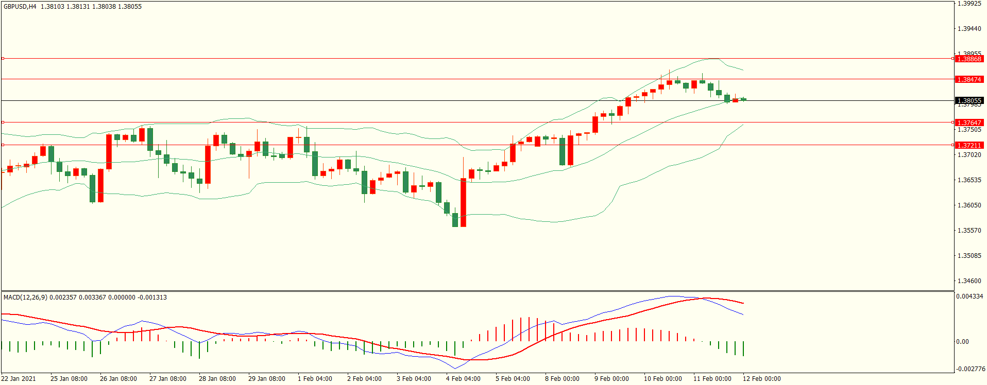987x385 pixels.
Task: Click the 1.35085 price axis label
Action: coord(969,256)
